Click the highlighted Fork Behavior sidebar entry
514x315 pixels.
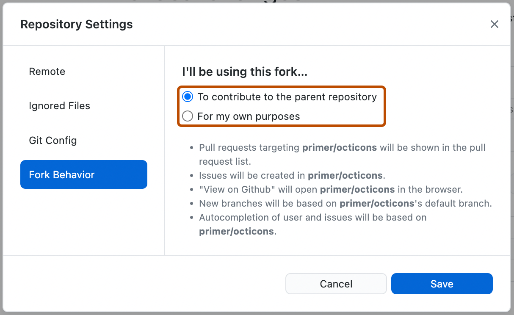pyautogui.click(x=83, y=174)
